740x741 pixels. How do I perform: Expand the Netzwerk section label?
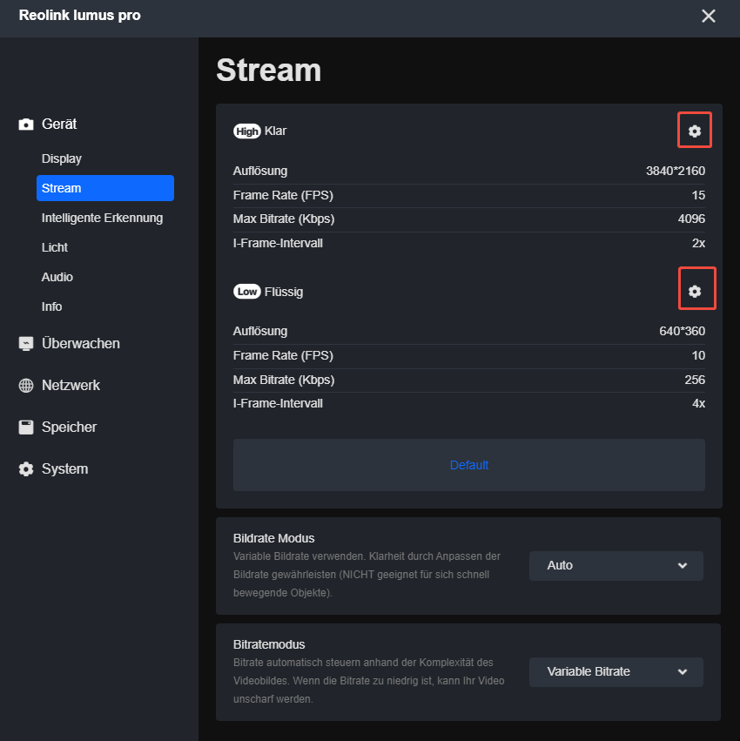(x=71, y=385)
